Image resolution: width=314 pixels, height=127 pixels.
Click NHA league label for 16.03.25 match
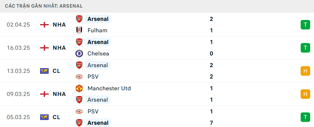(x=59, y=48)
